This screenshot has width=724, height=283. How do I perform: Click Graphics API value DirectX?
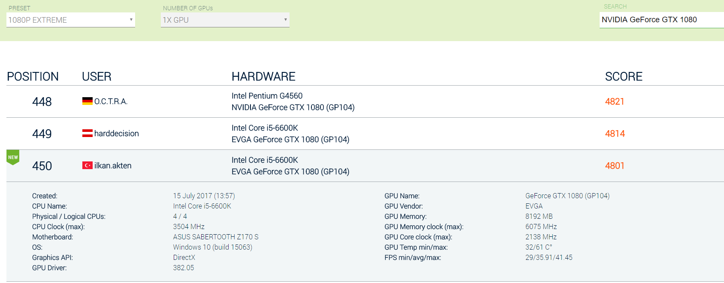pyautogui.click(x=184, y=257)
